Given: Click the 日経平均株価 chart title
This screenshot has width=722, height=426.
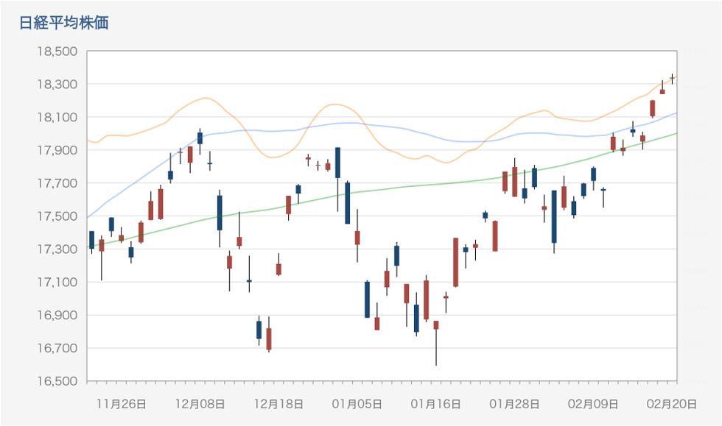Looking at the screenshot, I should click(x=64, y=23).
